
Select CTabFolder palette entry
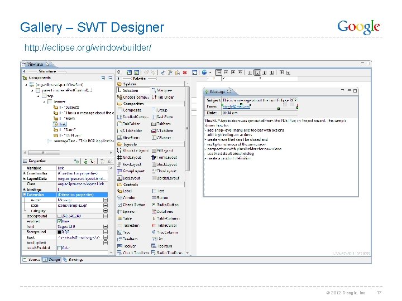click(130, 130)
